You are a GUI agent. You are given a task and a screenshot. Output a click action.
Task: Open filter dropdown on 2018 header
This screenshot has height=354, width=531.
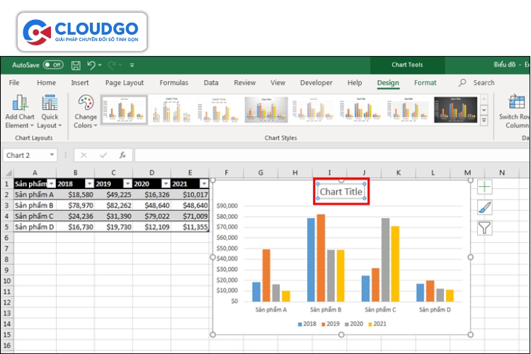coord(90,183)
